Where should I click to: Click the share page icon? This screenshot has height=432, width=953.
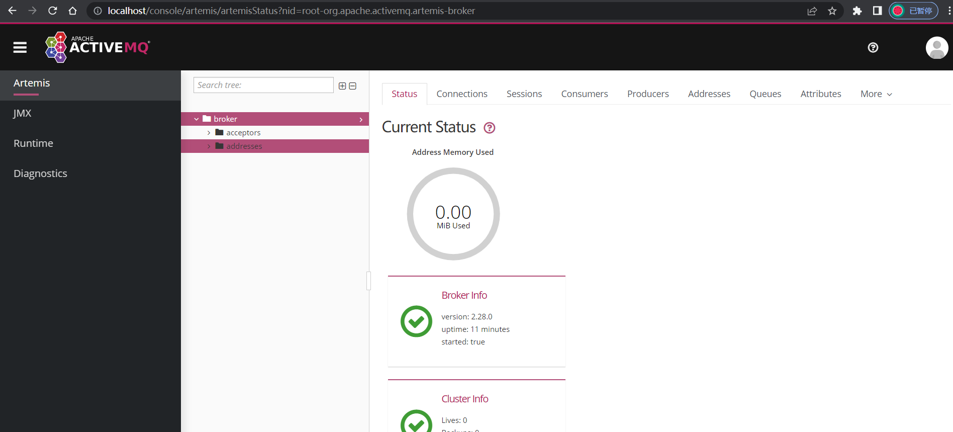[x=812, y=11]
